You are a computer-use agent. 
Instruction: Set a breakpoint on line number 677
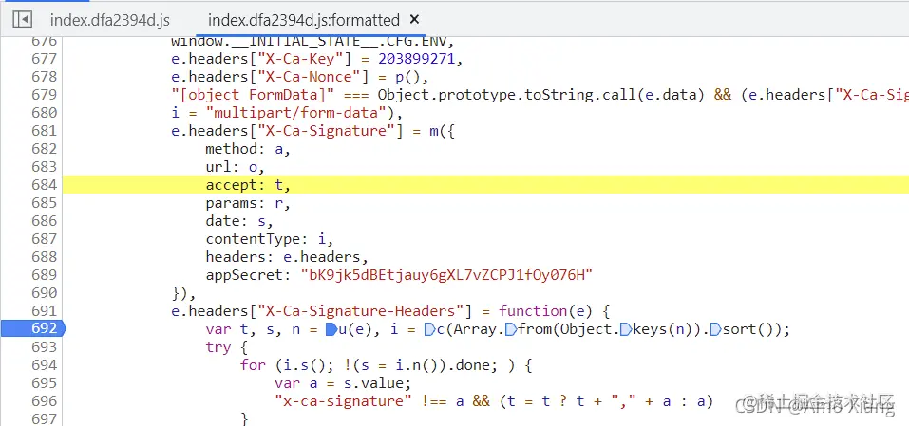pos(44,59)
